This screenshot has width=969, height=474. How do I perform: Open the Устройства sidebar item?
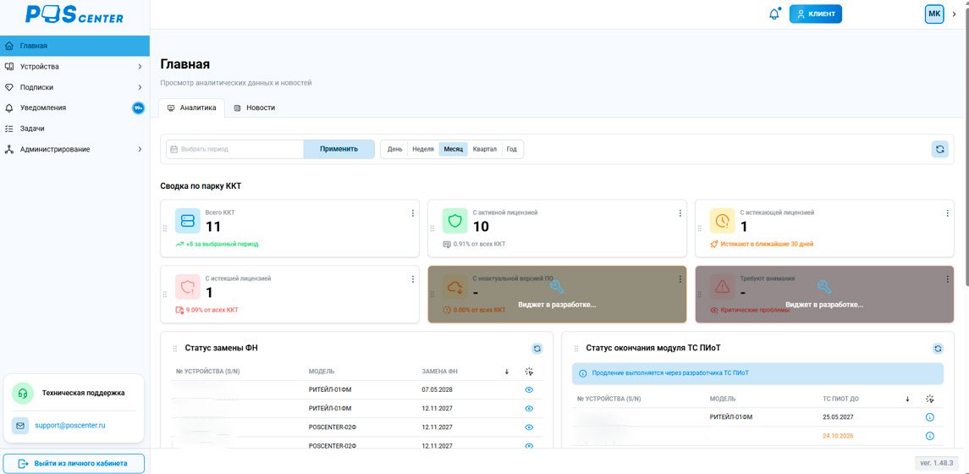point(74,66)
